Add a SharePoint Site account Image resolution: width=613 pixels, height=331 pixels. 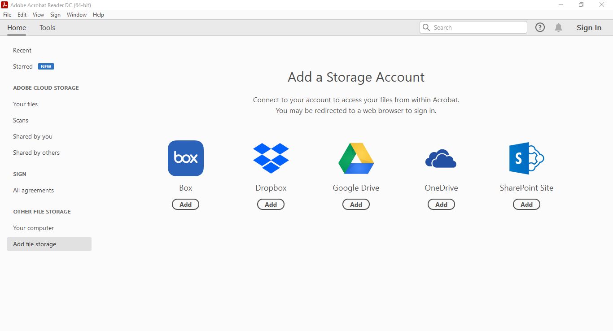pos(527,205)
